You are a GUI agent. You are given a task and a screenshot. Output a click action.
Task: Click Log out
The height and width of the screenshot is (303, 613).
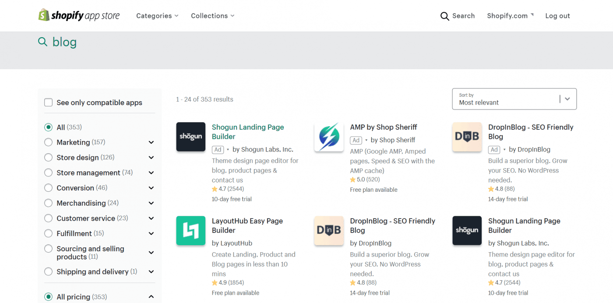[x=557, y=16]
